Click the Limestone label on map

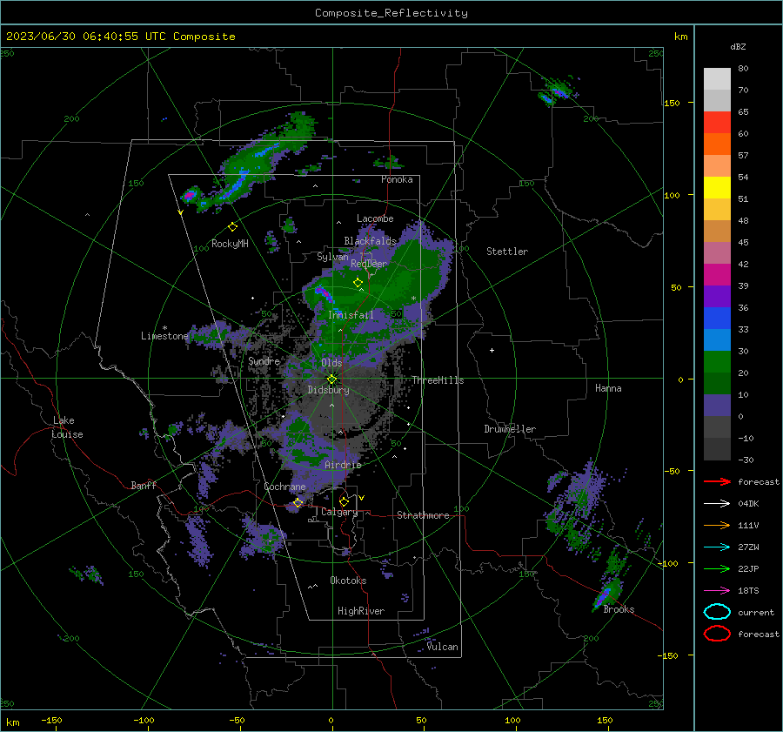164,336
